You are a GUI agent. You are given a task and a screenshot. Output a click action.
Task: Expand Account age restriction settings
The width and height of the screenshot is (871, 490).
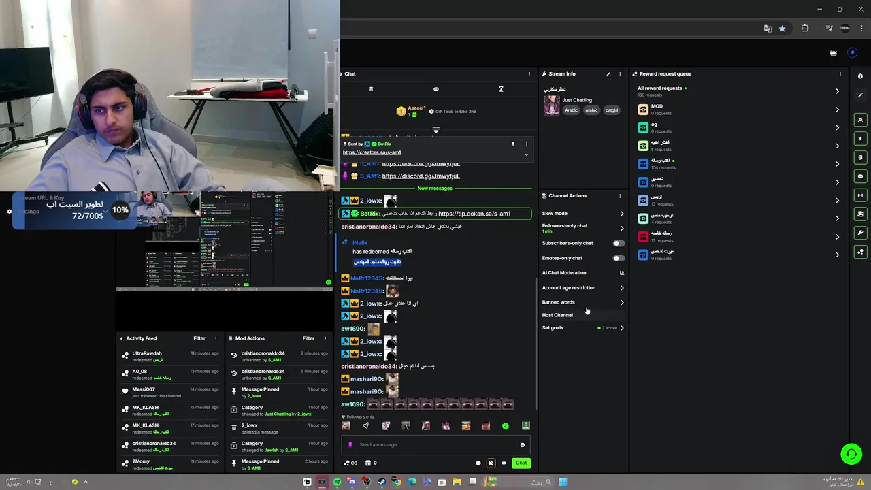[621, 288]
